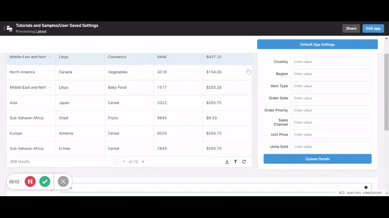Click the page vertical scrollbar thumb
Image resolution: width=389 pixels, height=218 pixels.
click(x=386, y=92)
